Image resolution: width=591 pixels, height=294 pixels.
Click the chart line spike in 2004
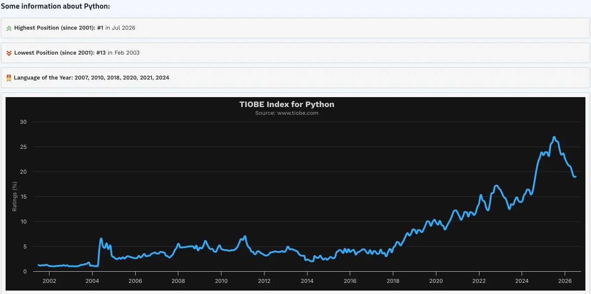(101, 239)
